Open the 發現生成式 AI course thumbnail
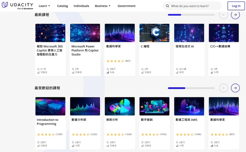The image size is (246, 152). (189, 33)
